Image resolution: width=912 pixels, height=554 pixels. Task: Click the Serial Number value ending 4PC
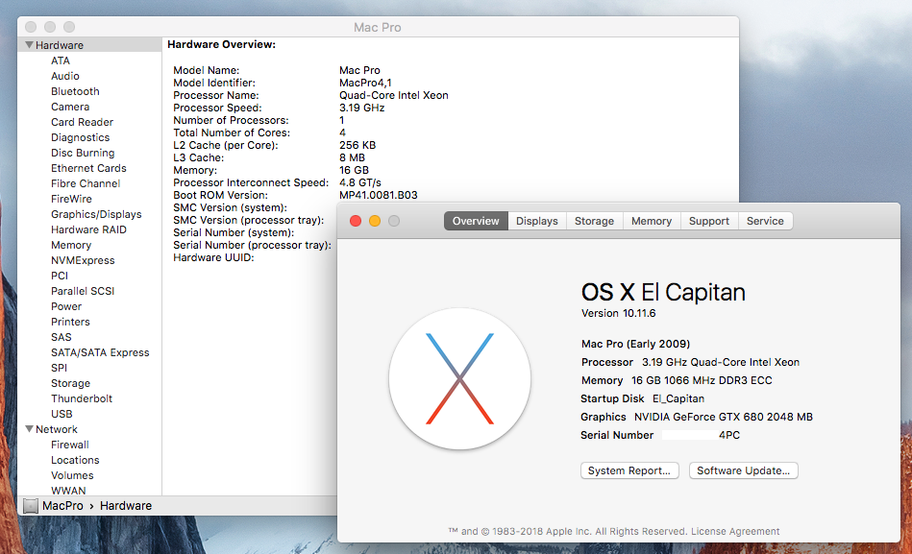click(701, 435)
